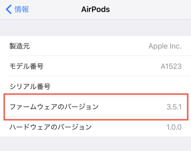Click firmware version value 3.5.1
191x151 pixels.
click(174, 107)
